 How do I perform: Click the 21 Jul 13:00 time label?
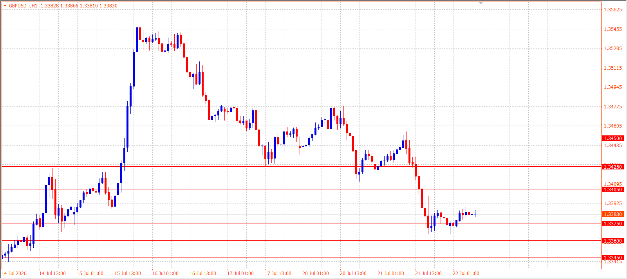tap(428, 274)
